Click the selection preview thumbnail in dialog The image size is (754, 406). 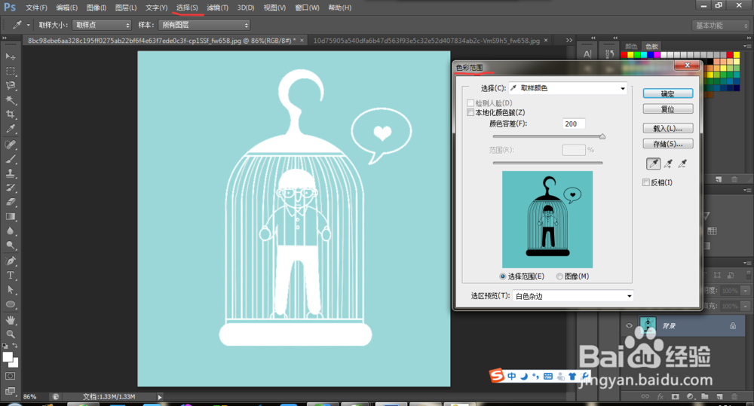[x=547, y=220]
